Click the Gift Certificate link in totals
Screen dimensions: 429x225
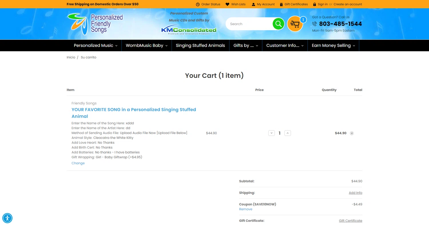(351, 221)
